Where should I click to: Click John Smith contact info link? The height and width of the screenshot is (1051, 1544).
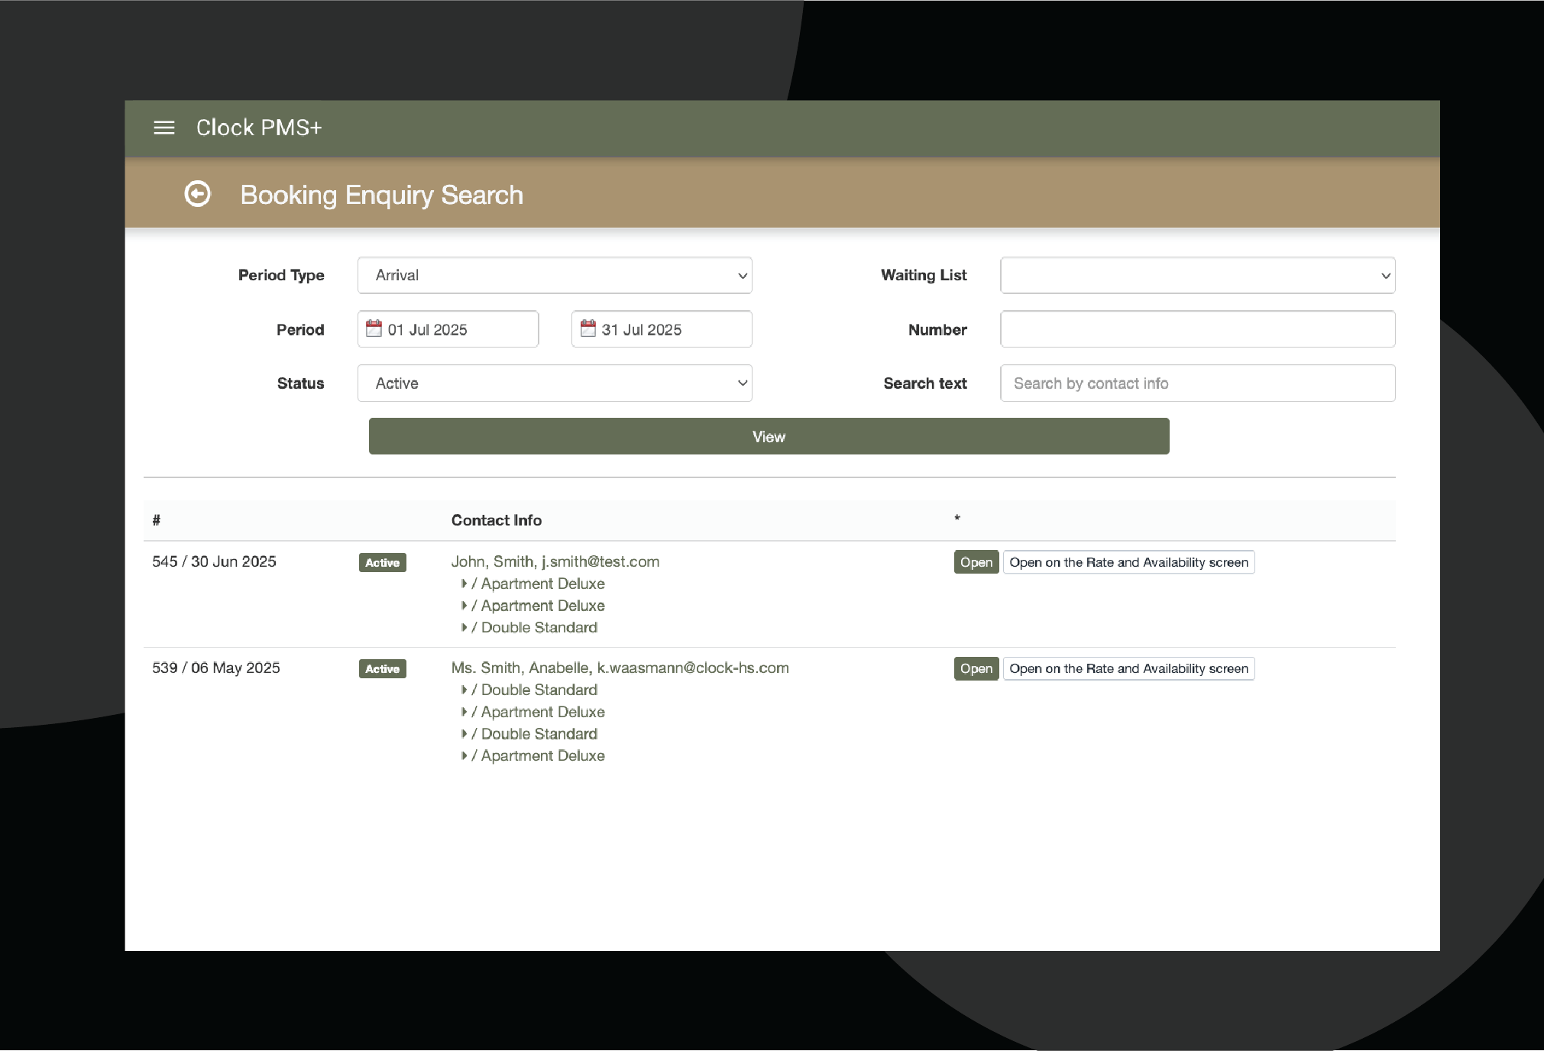click(x=555, y=561)
